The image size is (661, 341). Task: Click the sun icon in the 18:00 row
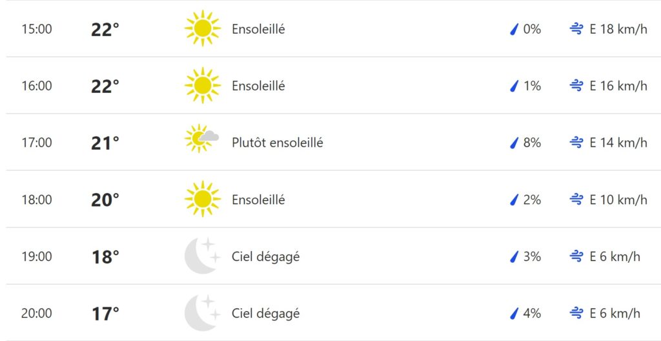(x=202, y=200)
